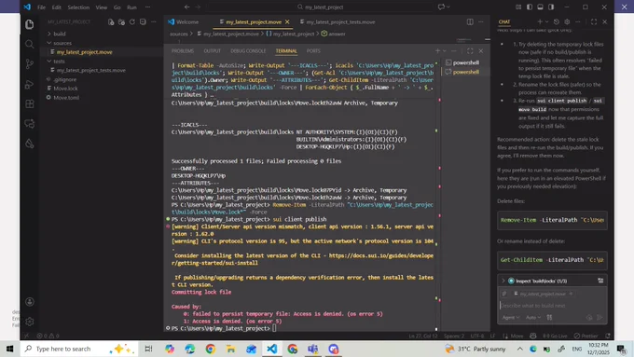
Task: Start a new chat session
Action: pyautogui.click(x=540, y=21)
